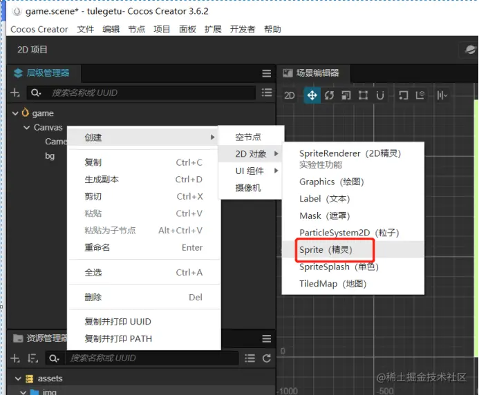Toggle the local/global coordinate icon
Image resolution: width=479 pixels, height=395 pixels.
pyautogui.click(x=420, y=95)
